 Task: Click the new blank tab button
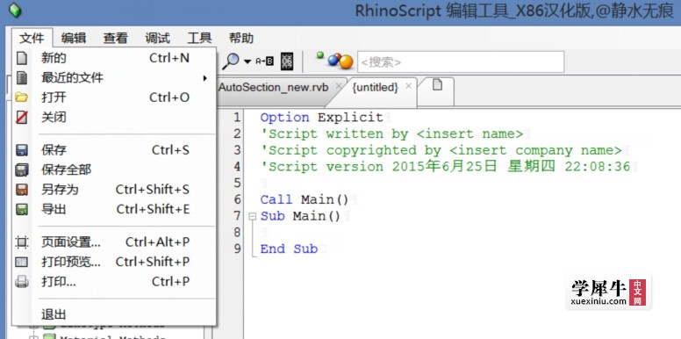pos(437,85)
